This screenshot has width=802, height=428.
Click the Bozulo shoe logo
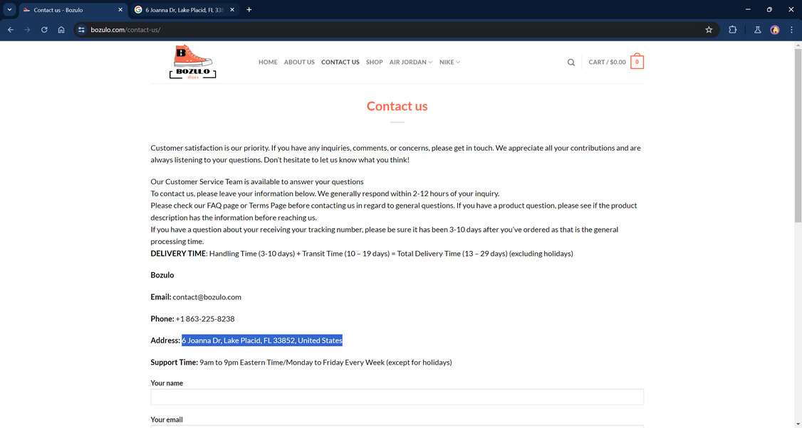pos(193,62)
